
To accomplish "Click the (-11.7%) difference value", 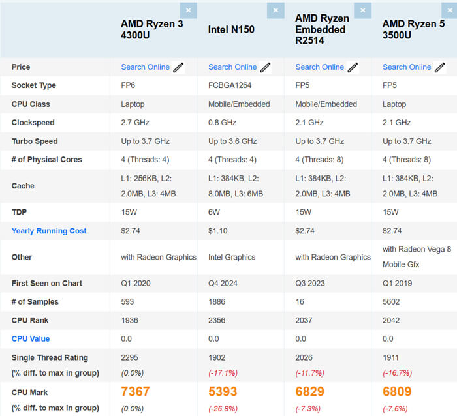I will [310, 373].
